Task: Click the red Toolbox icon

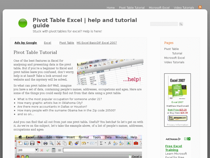Action: point(136,143)
